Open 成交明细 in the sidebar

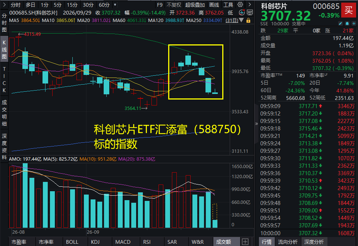(4, 113)
